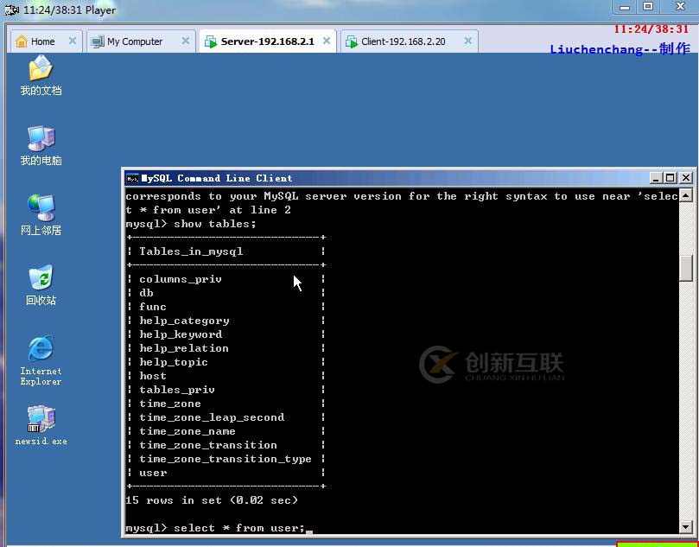Select the newsid.exe desktop icon
The image size is (699, 547).
click(41, 425)
